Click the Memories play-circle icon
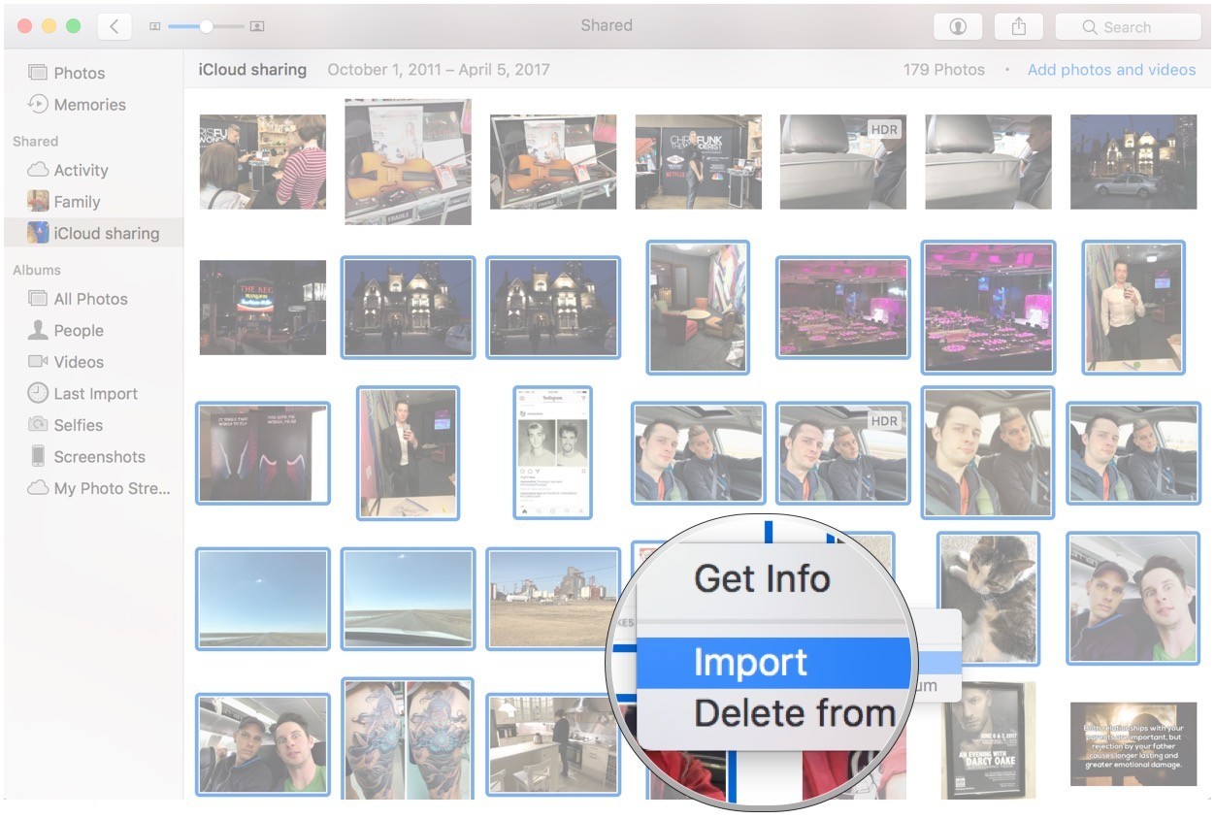 pos(38,104)
